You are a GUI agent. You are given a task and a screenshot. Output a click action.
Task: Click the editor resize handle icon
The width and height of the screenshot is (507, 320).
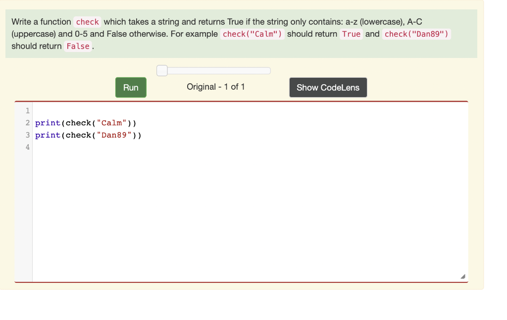pos(463,276)
